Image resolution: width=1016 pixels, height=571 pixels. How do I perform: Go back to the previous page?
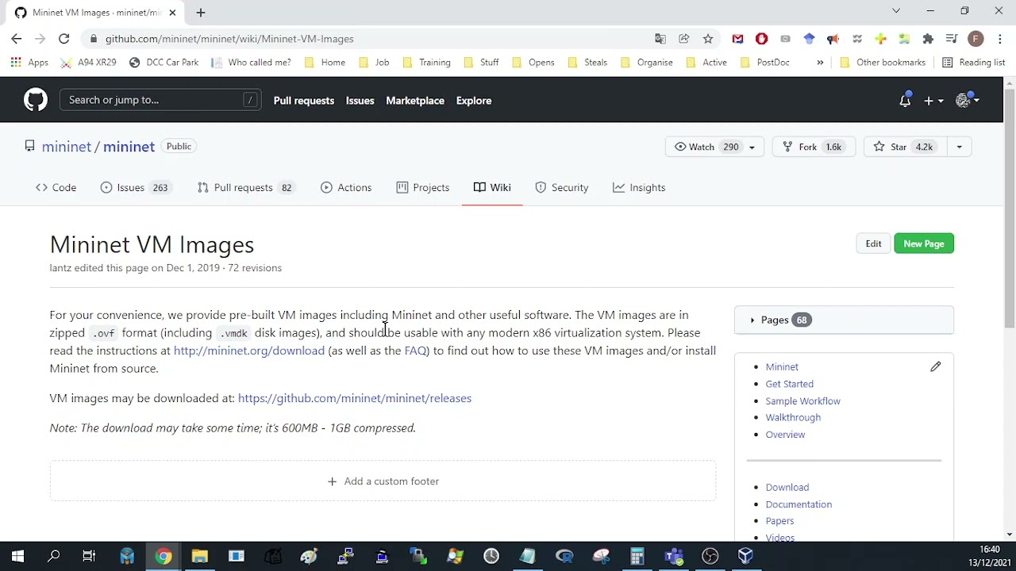pyautogui.click(x=16, y=38)
